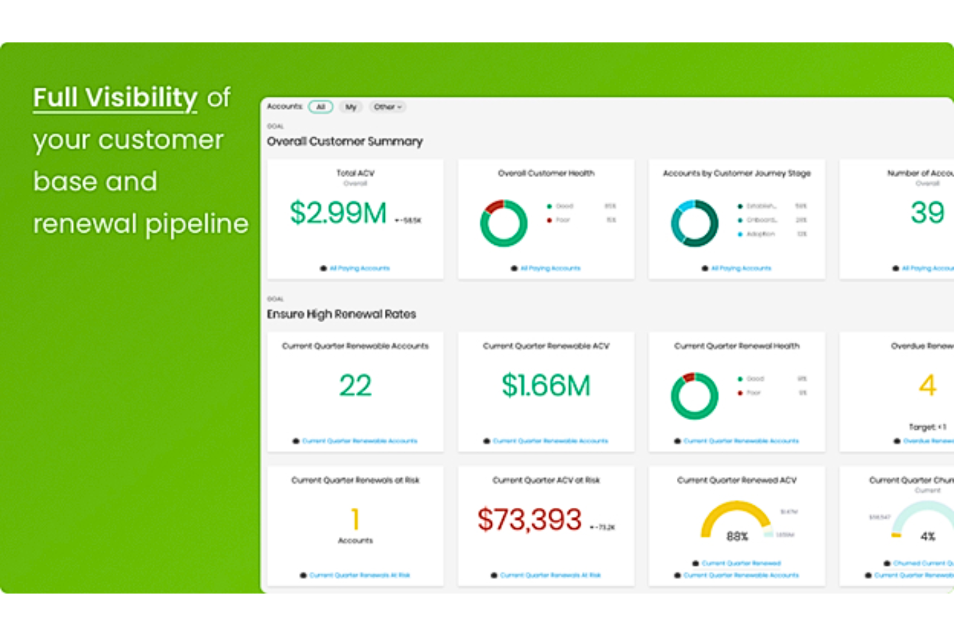Click the segment icon under the Overall Customer Health chart

pos(513,268)
